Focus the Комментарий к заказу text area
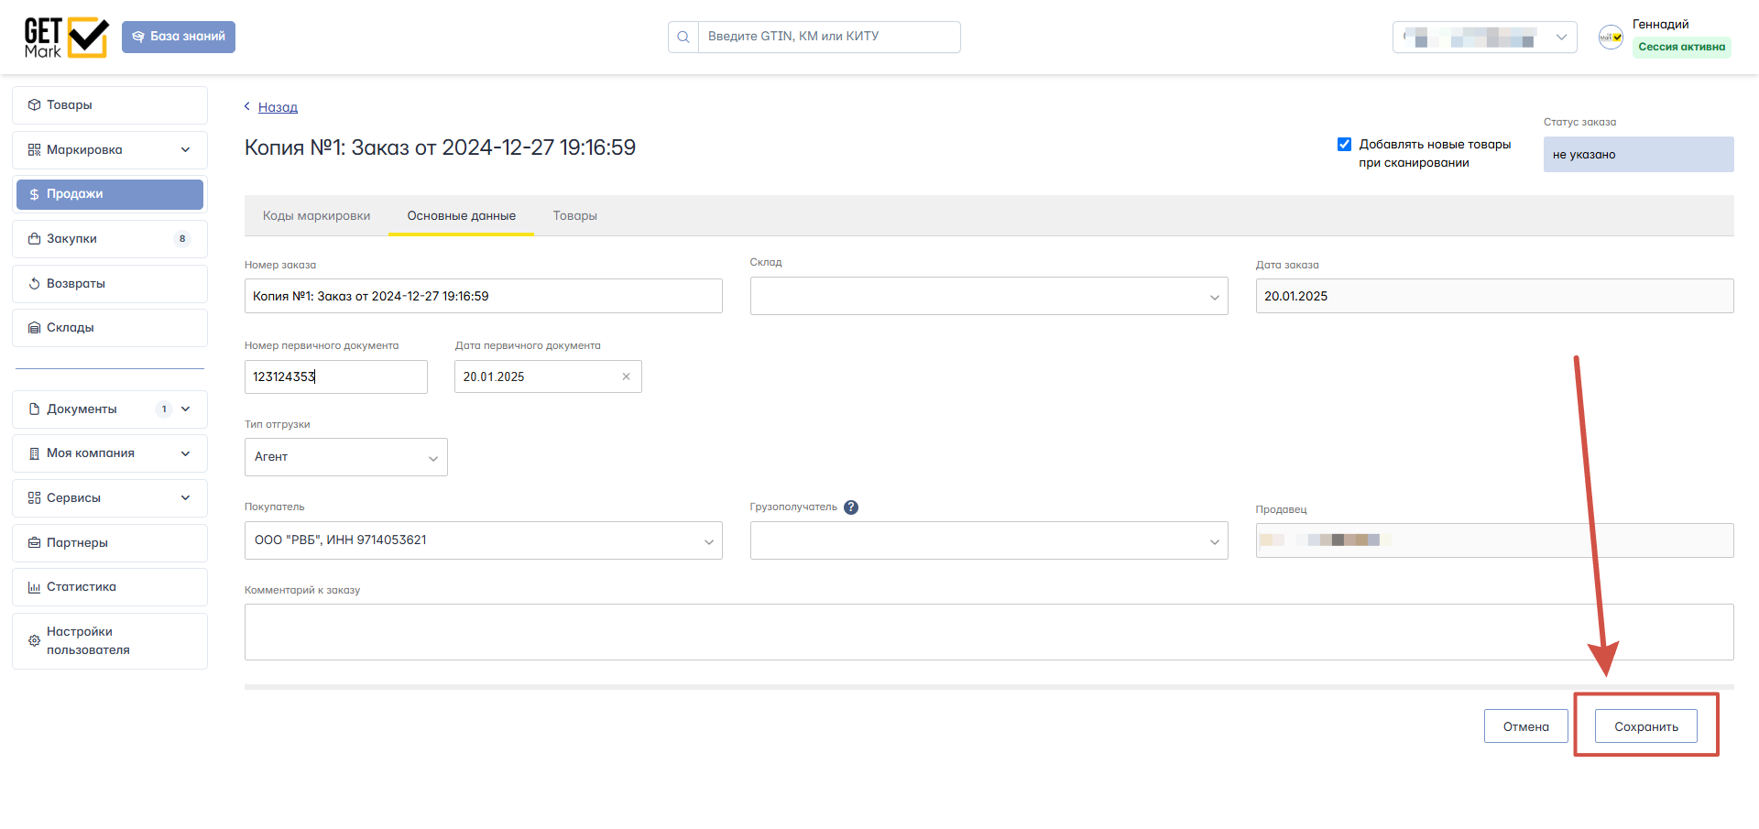Image resolution: width=1759 pixels, height=829 pixels. pos(989,632)
